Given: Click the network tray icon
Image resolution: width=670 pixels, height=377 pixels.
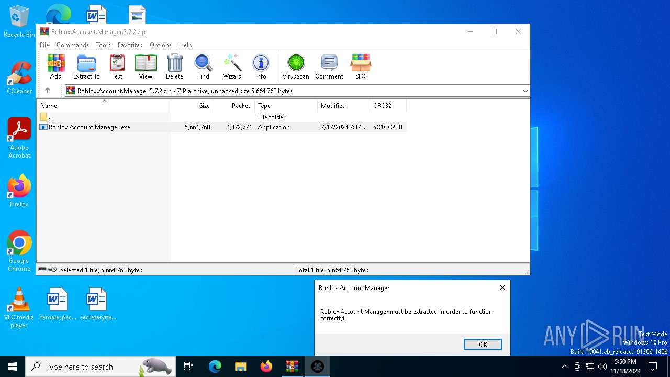Looking at the screenshot, I should [x=590, y=367].
